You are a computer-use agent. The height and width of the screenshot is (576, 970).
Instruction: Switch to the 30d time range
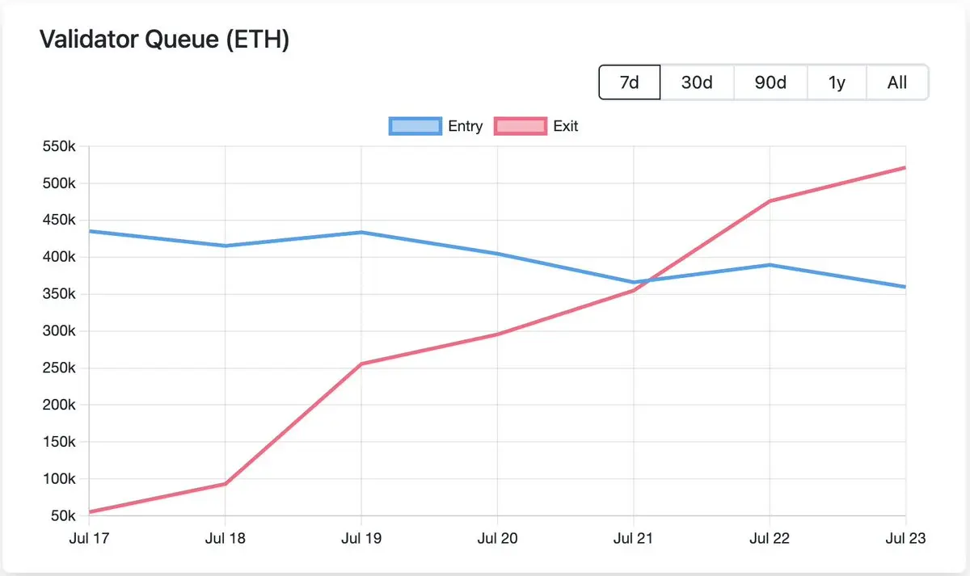coord(697,82)
